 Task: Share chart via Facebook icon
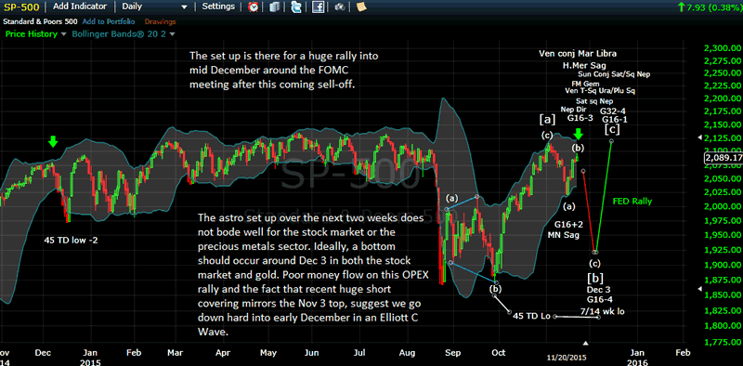click(318, 7)
